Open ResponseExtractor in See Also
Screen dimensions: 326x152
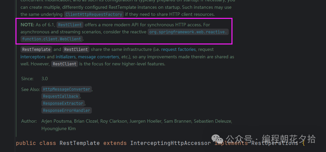63,103
